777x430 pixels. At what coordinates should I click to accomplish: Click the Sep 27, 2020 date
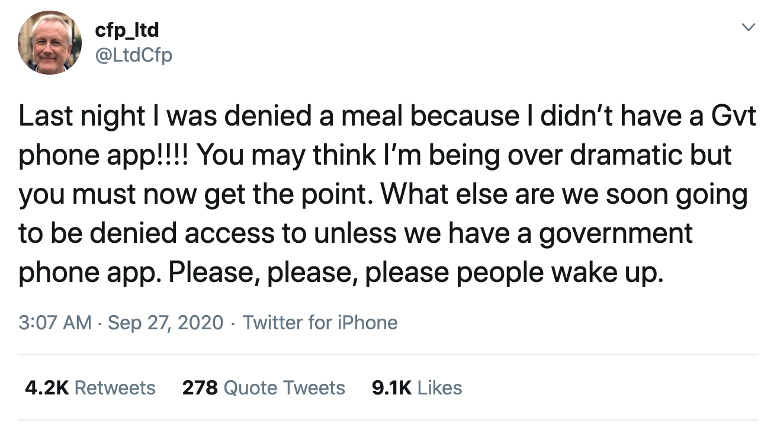[166, 323]
